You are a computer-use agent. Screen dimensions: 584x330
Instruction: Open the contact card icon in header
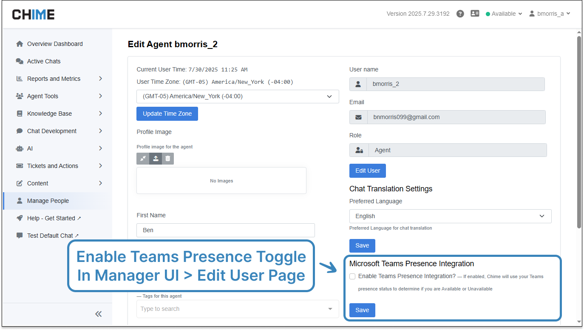(x=475, y=14)
